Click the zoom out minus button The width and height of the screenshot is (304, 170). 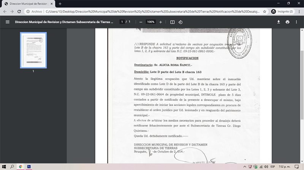pos(141,22)
